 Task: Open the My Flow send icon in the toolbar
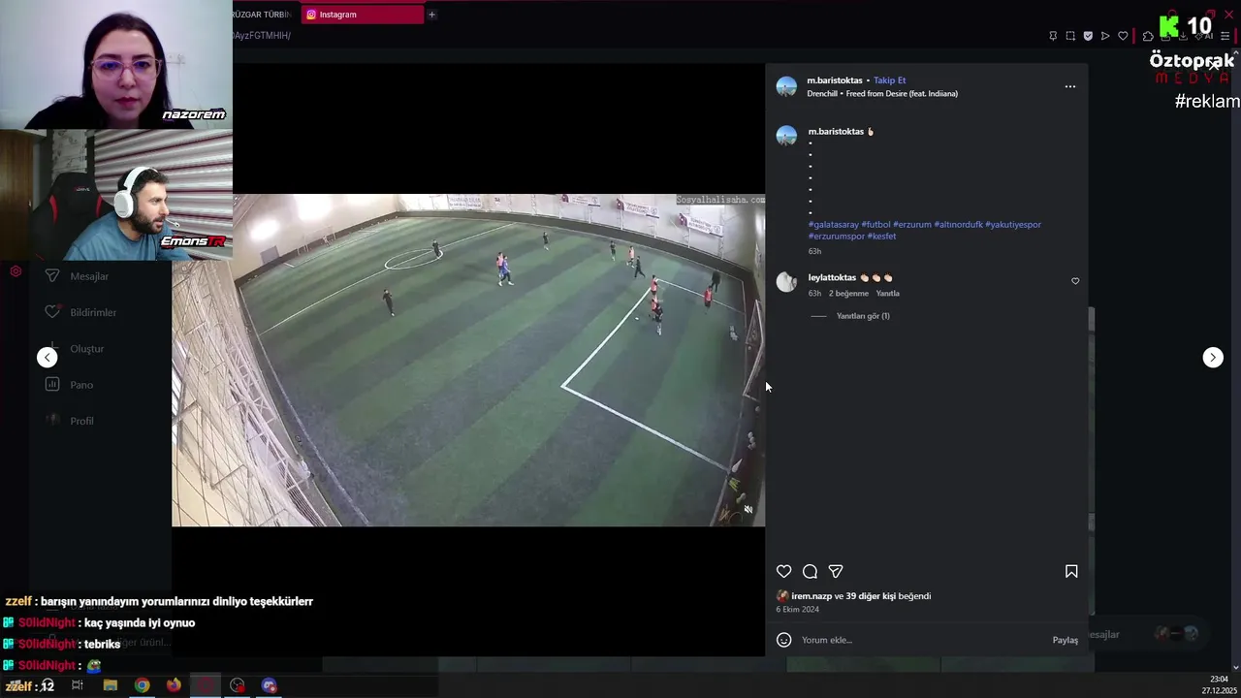point(1105,36)
